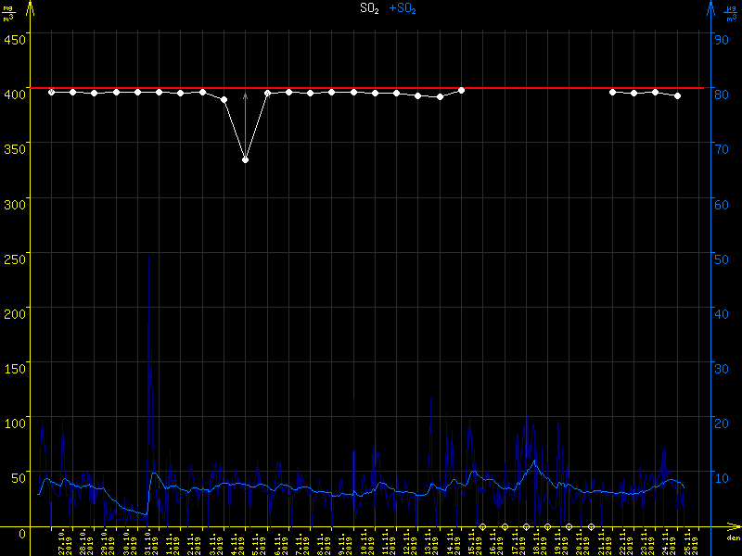
Task: Click the gray upward arrow above the dip
Action: pyautogui.click(x=246, y=96)
